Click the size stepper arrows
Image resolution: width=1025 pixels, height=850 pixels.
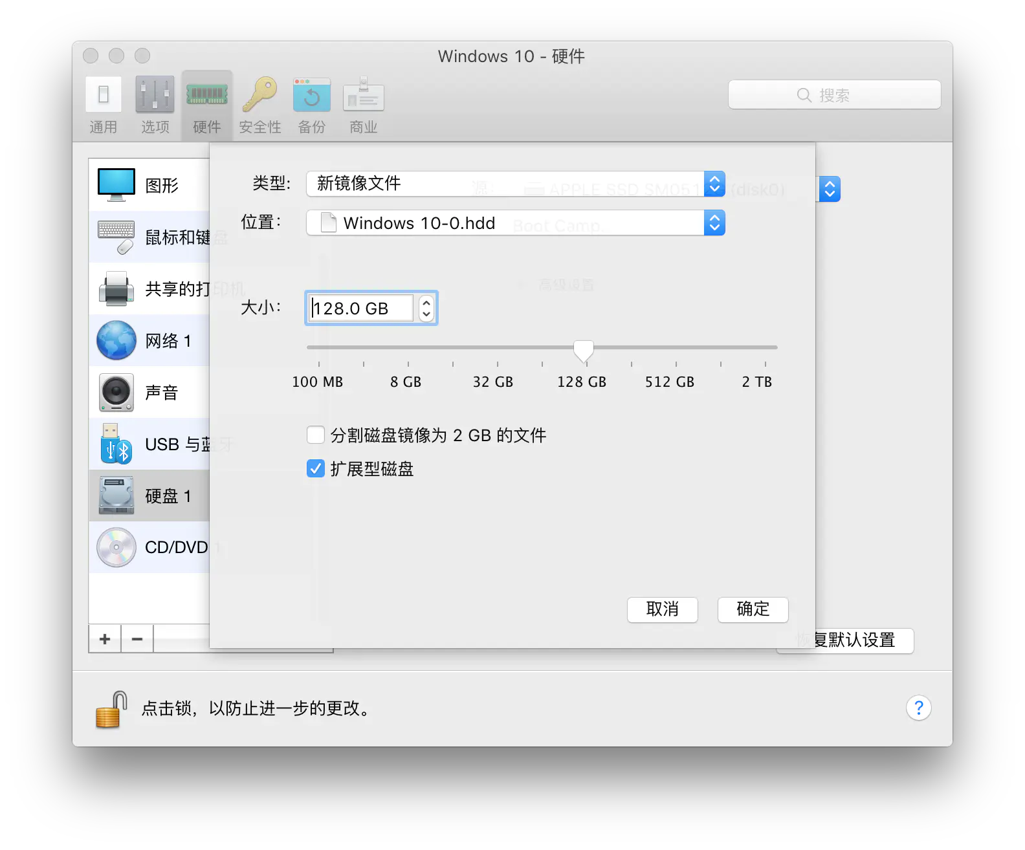coord(426,308)
